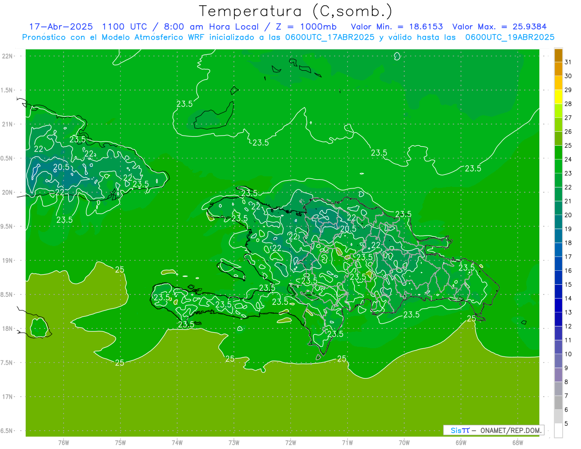Click the '0600UTC_19ABR2025' valid-until time

510,37
